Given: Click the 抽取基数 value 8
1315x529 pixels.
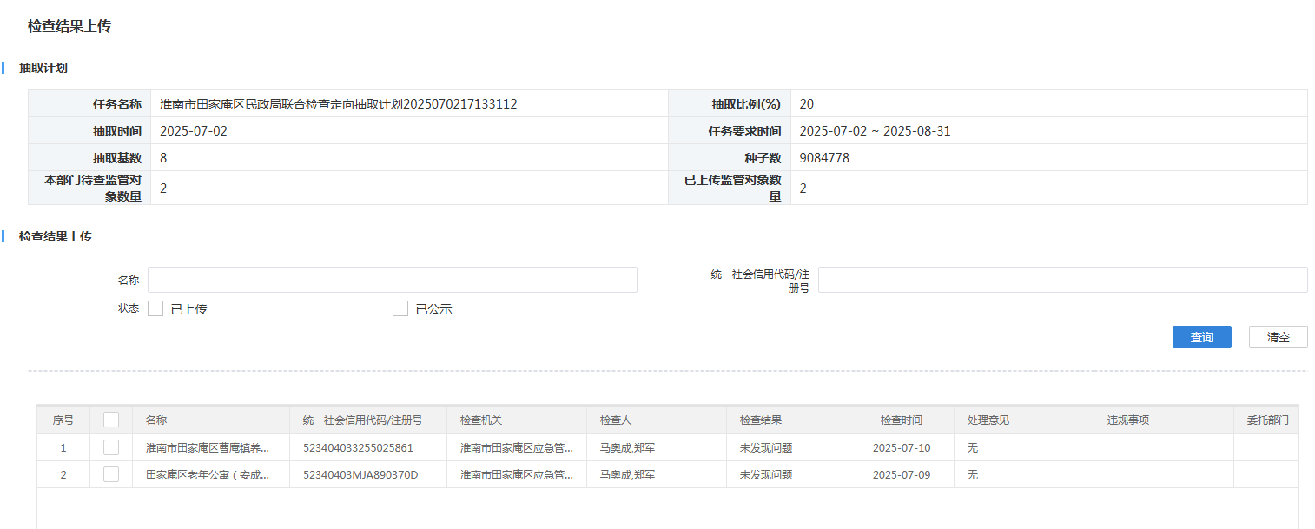Looking at the screenshot, I should tap(163, 158).
